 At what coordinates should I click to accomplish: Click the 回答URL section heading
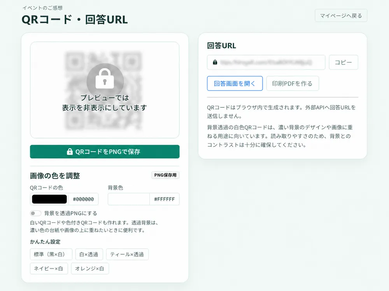222,45
